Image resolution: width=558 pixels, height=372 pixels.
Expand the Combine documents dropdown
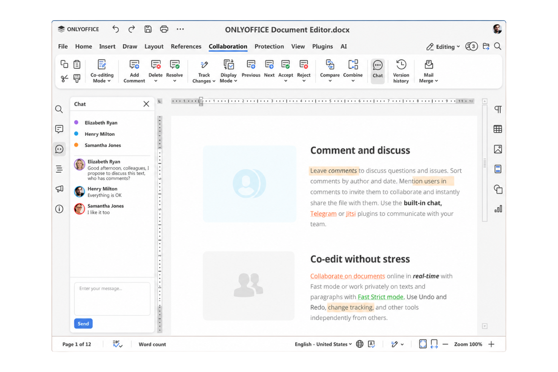(x=353, y=81)
